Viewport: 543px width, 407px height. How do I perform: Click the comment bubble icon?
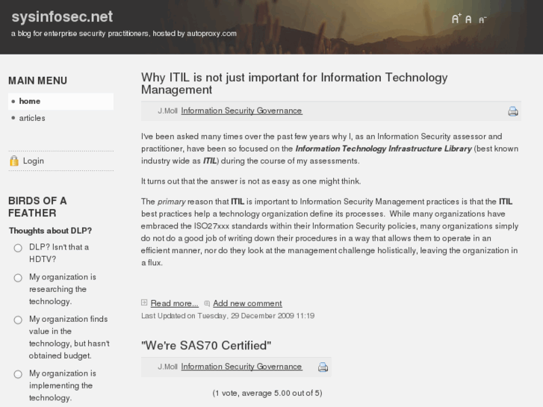point(208,304)
